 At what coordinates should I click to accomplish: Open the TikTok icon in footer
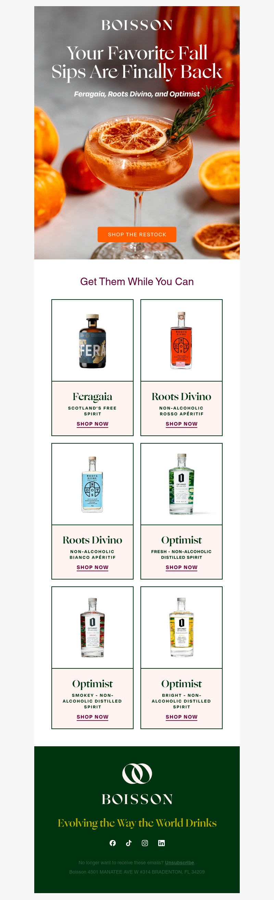click(x=129, y=843)
